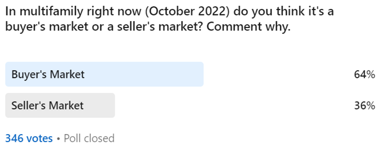Click the 36% result percentage
The width and height of the screenshot is (384, 150).
click(x=364, y=105)
